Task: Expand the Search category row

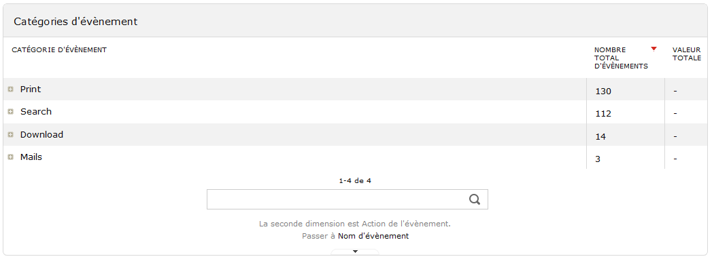Action: (10, 112)
